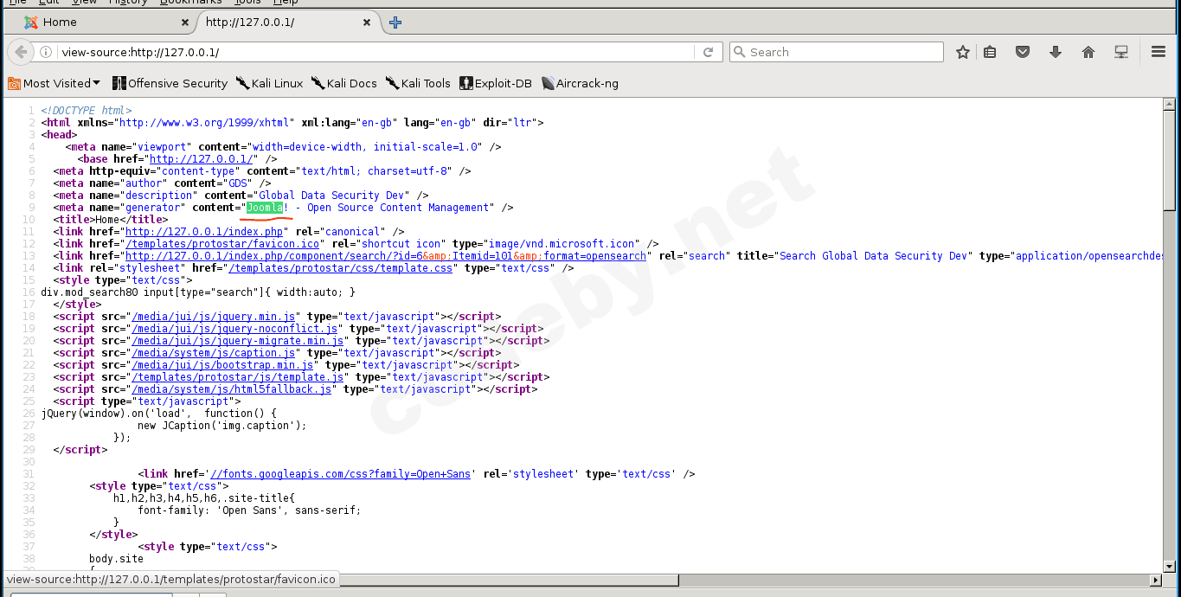Open the jquery-noconflict.js script link

point(234,329)
